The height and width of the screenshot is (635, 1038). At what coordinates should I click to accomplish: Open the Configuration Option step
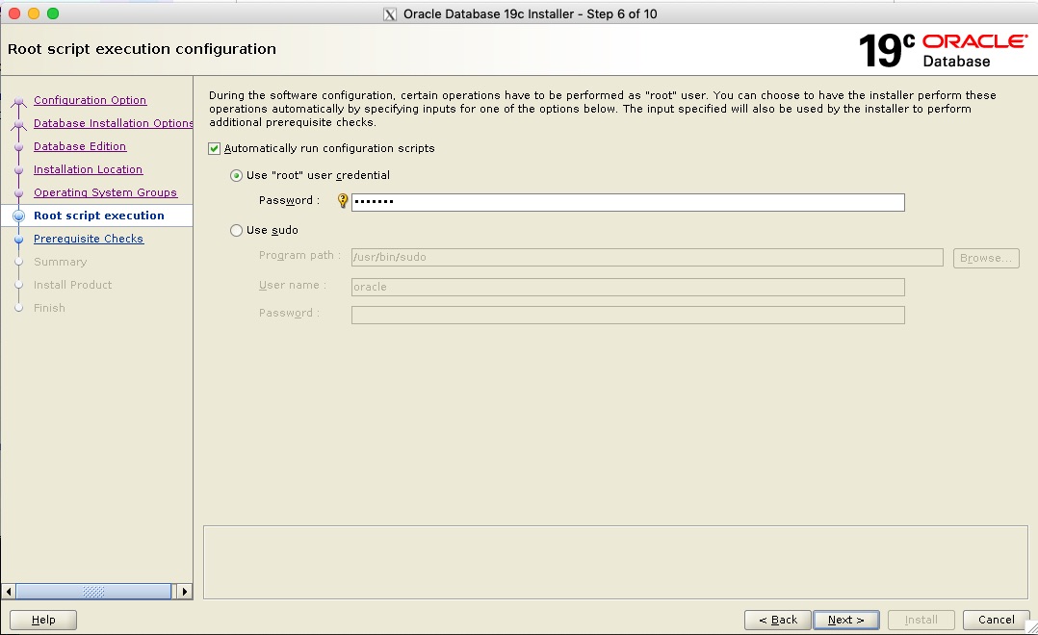tap(91, 100)
